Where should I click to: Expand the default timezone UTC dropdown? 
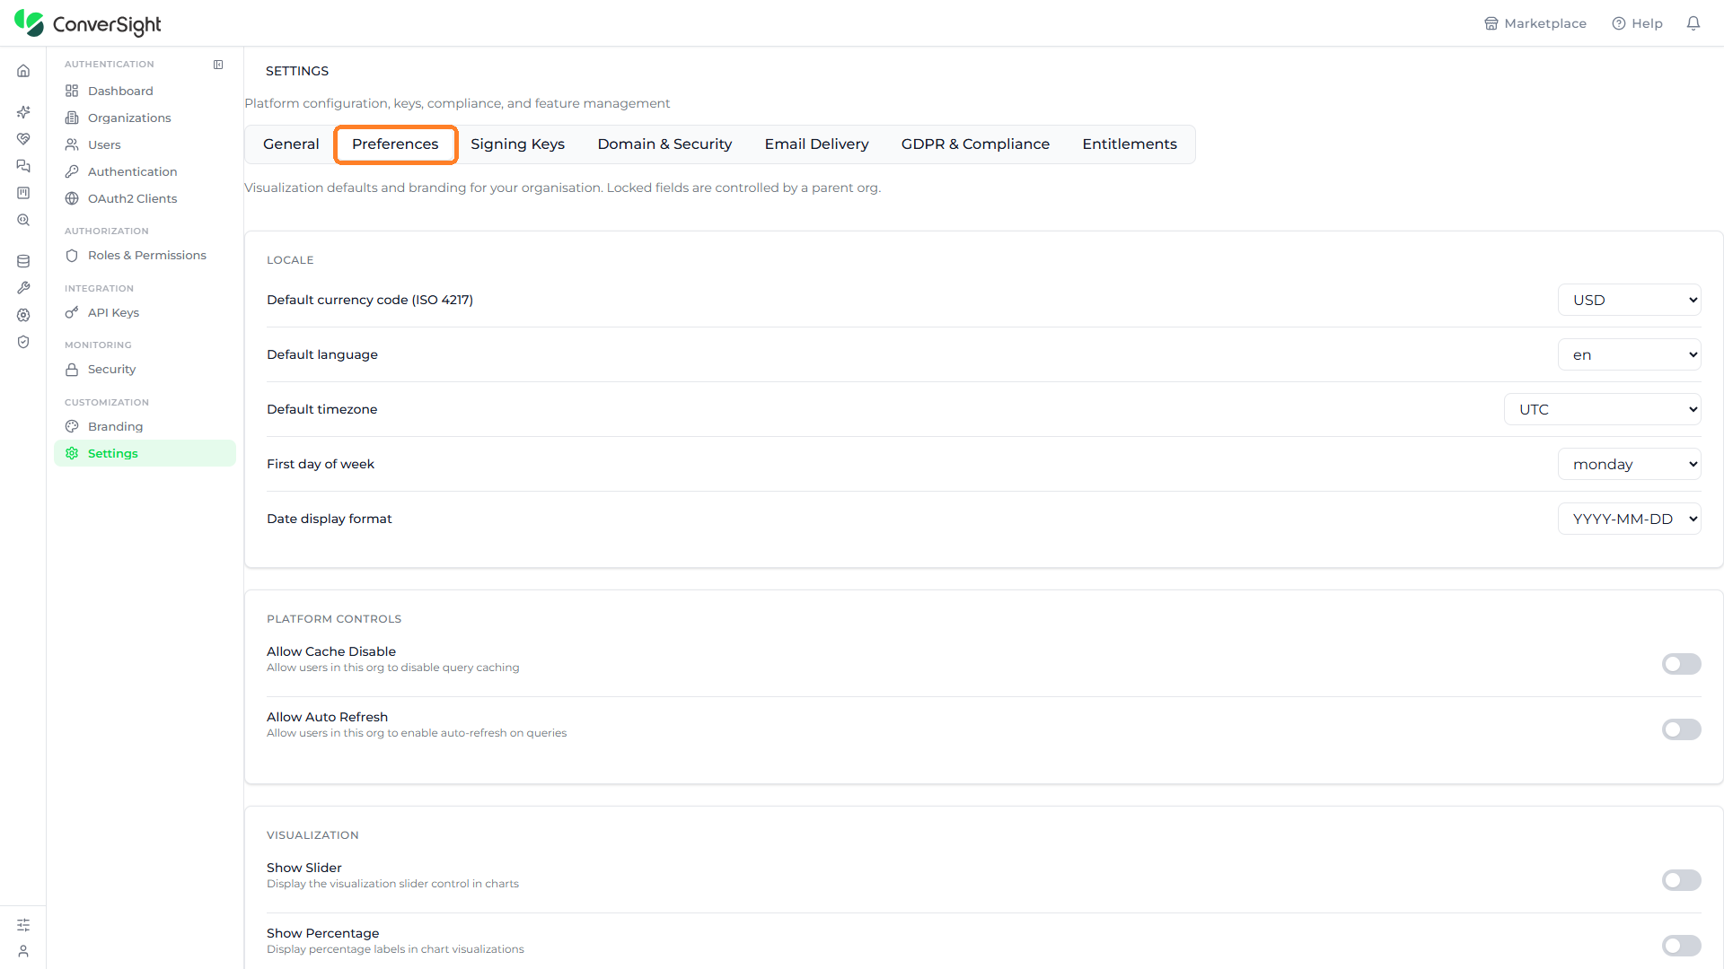tap(1602, 410)
